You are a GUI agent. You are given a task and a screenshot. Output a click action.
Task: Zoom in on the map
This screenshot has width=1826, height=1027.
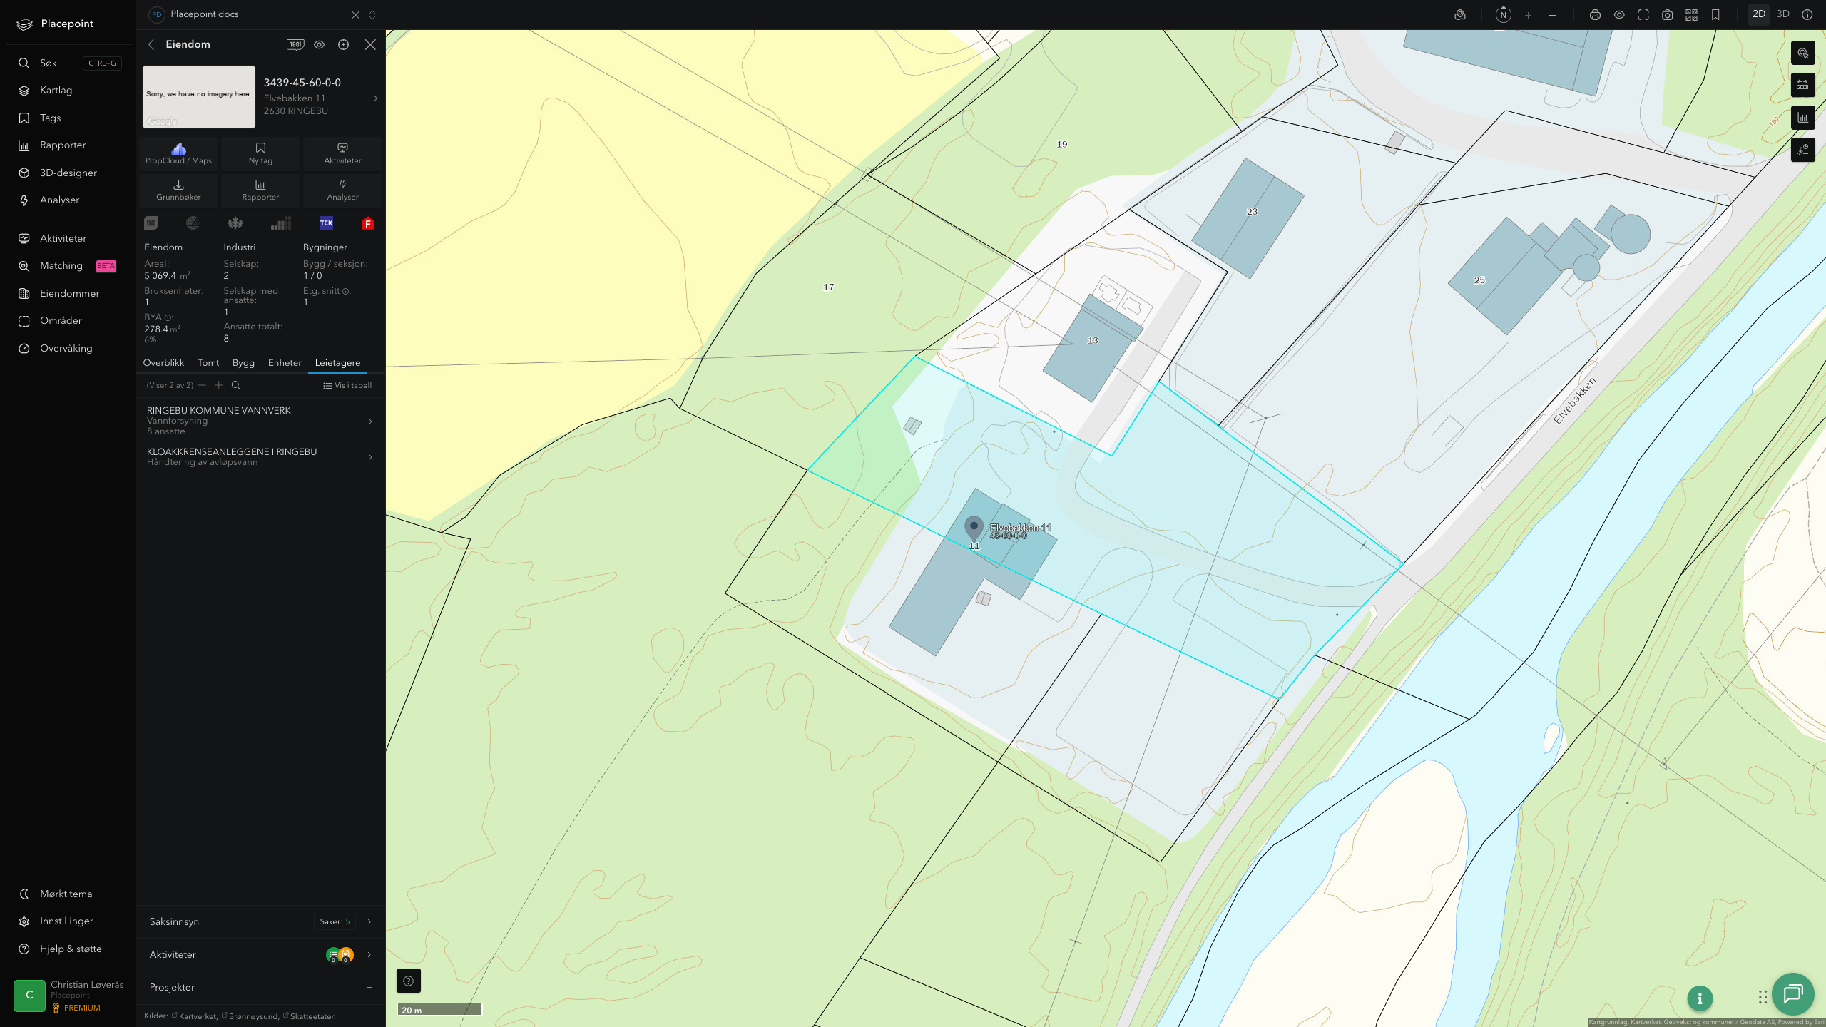pos(1528,15)
